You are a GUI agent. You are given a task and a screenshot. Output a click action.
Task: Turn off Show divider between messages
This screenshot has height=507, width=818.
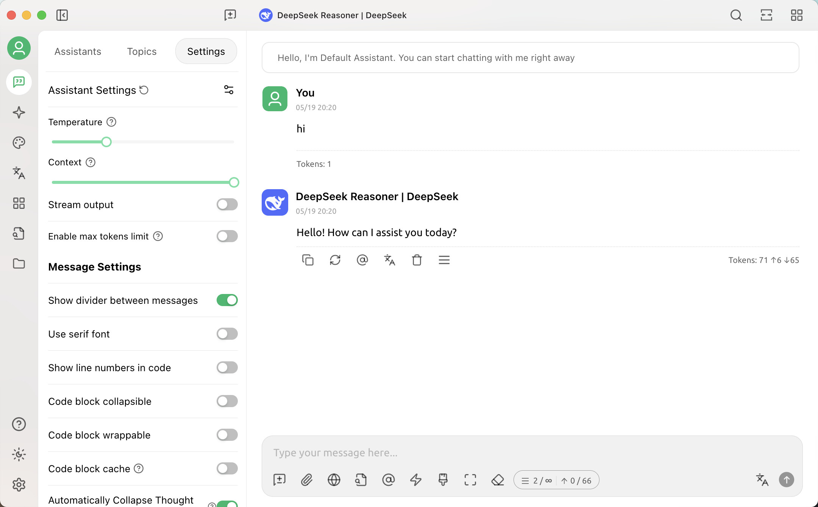click(227, 300)
